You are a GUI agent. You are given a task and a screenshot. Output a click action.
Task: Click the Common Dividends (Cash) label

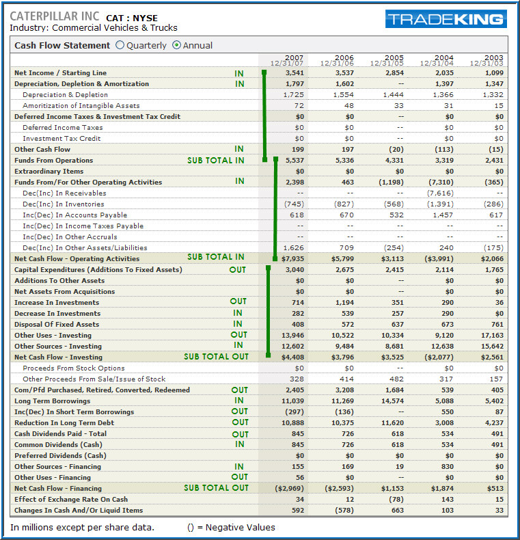(58, 445)
